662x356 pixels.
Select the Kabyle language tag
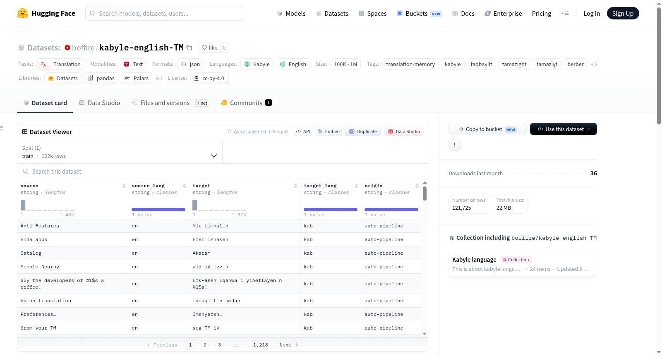pos(257,64)
